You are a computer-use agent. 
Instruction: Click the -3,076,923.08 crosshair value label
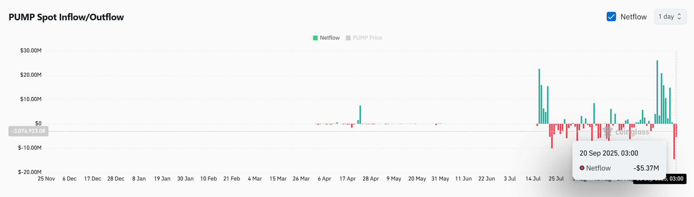pos(28,131)
